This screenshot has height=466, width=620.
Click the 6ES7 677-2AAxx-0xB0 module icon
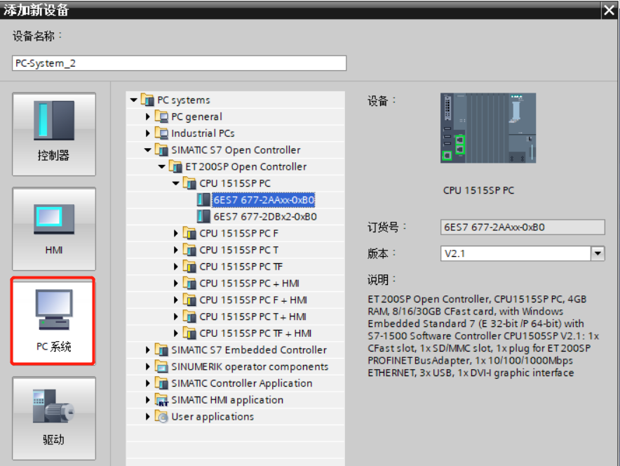pyautogui.click(x=203, y=200)
